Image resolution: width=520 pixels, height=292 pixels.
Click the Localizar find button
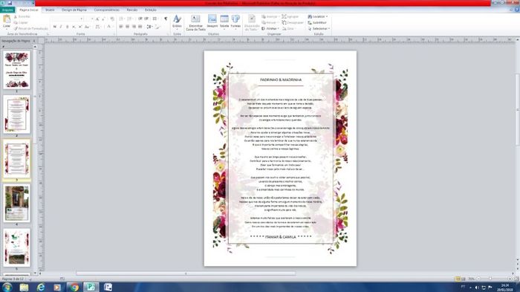click(x=318, y=16)
